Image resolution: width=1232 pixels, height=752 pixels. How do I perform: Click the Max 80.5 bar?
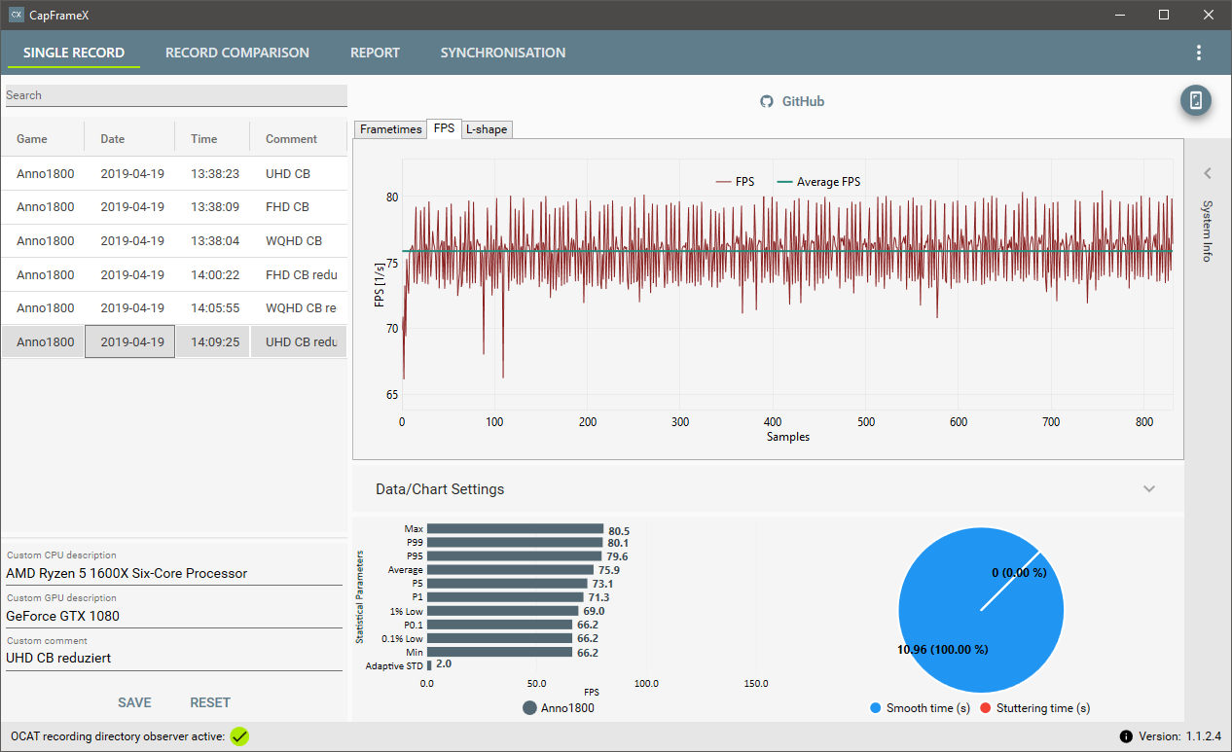516,529
